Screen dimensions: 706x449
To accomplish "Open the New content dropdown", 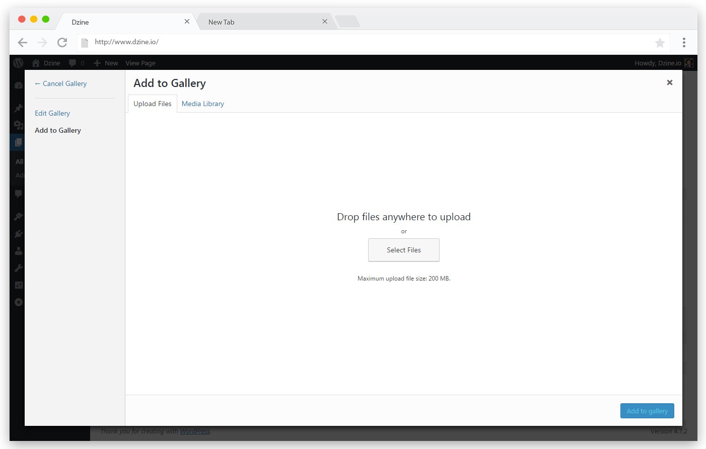I will click(x=105, y=63).
